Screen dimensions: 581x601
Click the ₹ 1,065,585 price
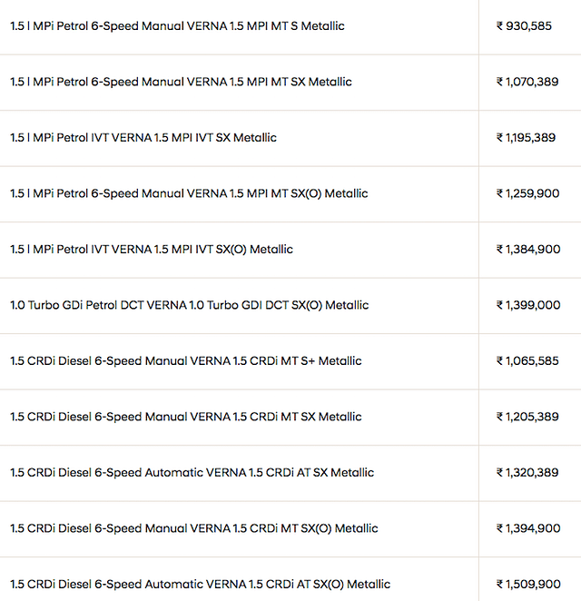pyautogui.click(x=527, y=361)
